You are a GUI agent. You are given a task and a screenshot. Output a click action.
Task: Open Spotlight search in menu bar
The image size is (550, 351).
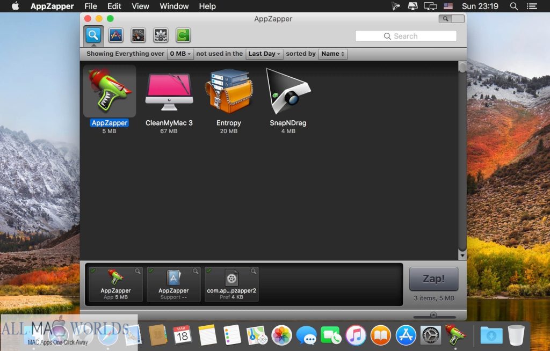click(x=514, y=6)
